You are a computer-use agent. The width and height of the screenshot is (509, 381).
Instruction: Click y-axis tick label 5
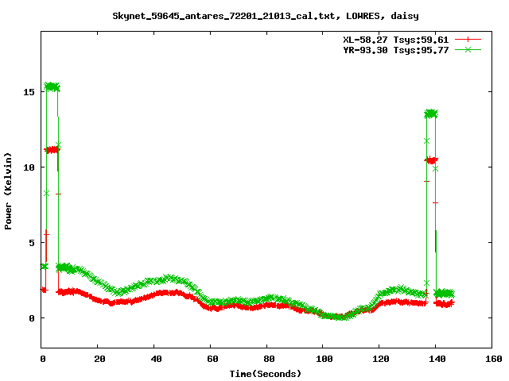(x=32, y=243)
